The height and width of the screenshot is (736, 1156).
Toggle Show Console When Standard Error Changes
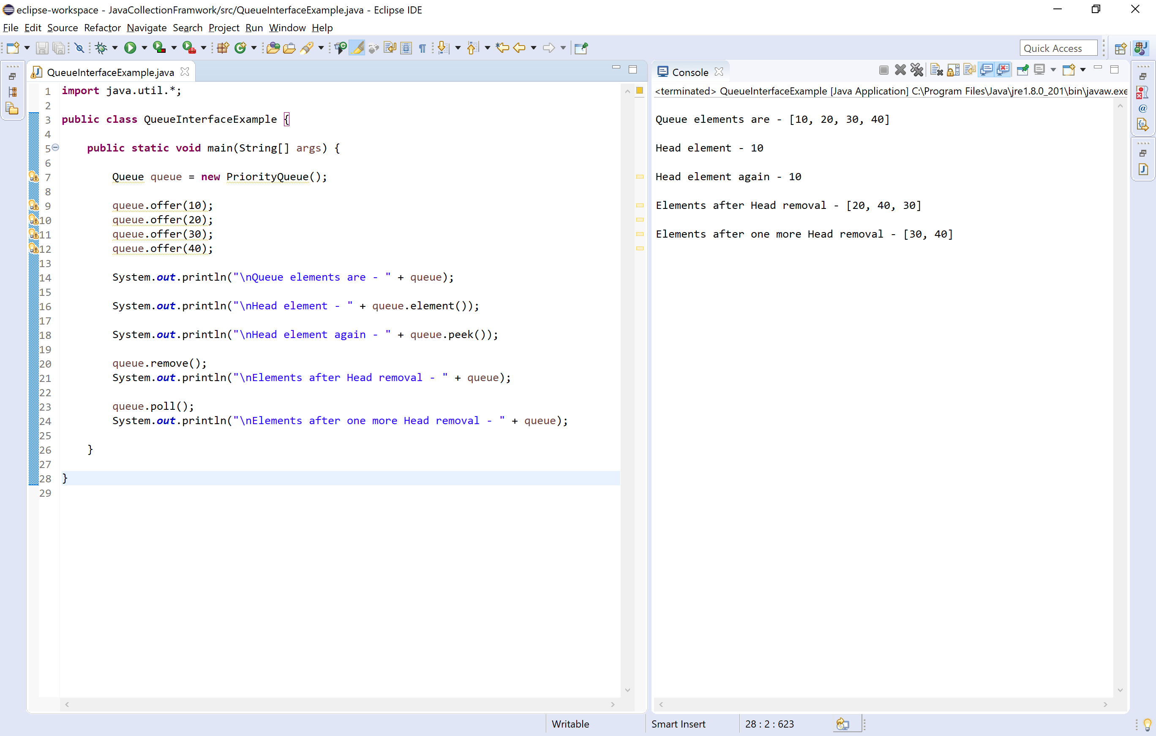(1003, 70)
